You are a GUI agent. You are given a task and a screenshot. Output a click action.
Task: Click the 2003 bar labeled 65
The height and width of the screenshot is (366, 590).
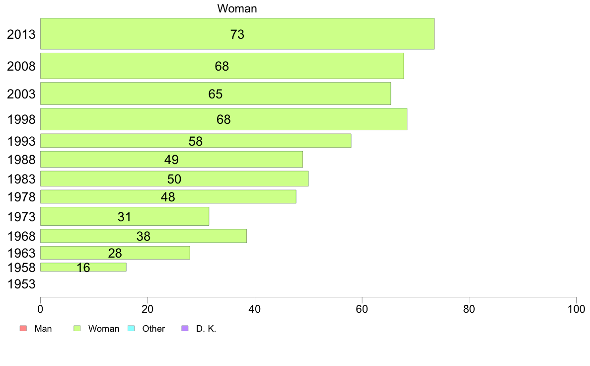tap(216, 93)
